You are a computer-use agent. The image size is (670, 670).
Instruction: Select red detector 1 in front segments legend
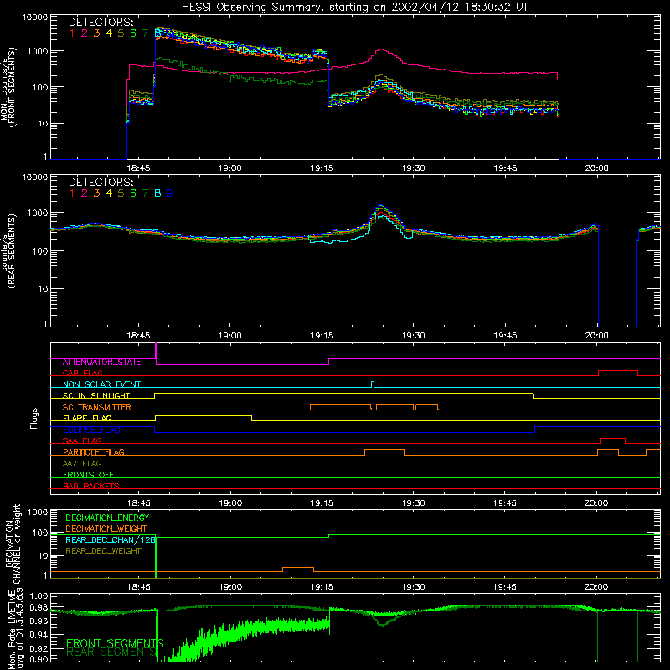coord(72,33)
